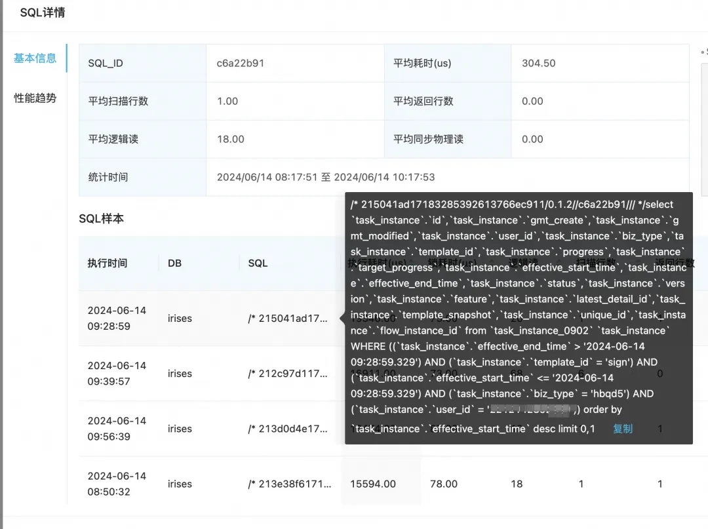708x529 pixels.
Task: Click the SQL详情 page title
Action: pyautogui.click(x=43, y=12)
